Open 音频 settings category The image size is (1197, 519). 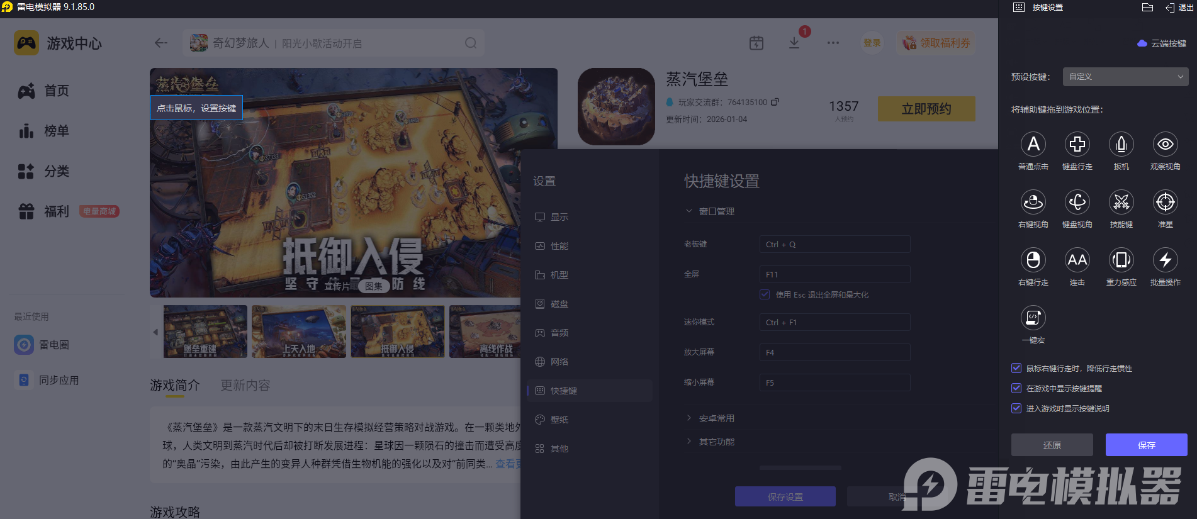[590, 333]
